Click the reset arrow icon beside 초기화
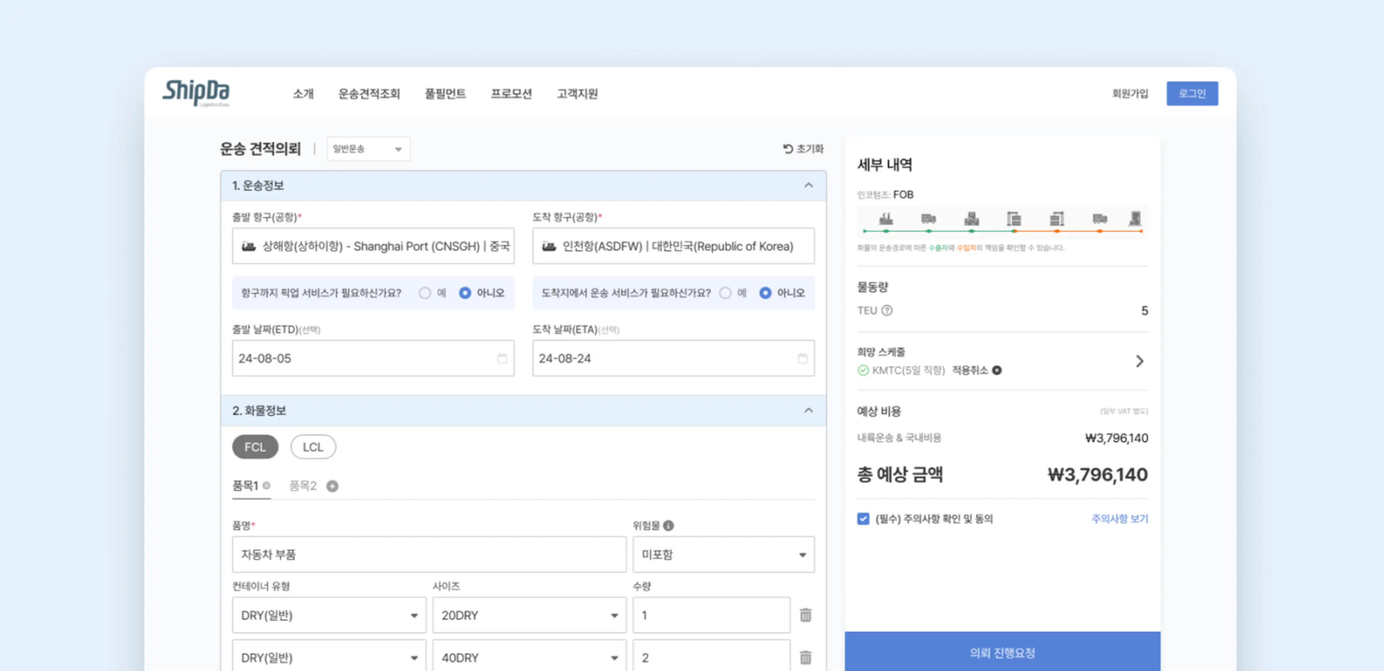Viewport: 1384px width, 671px height. click(788, 149)
